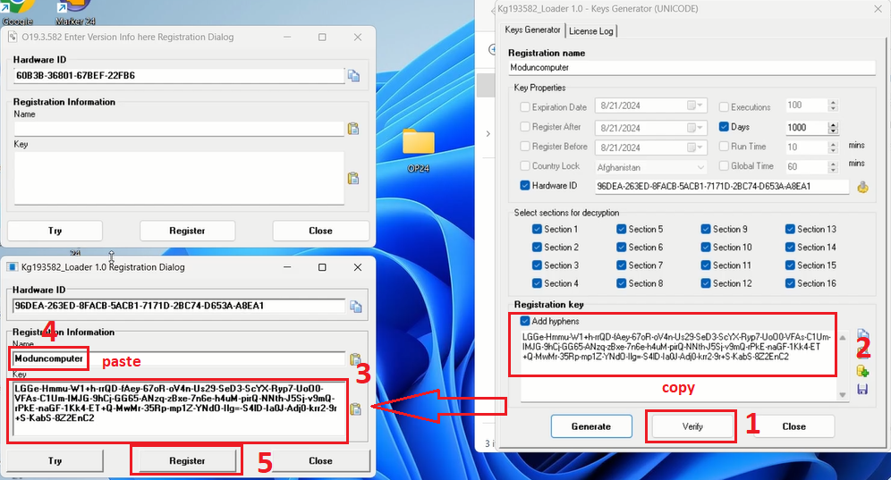Paste key icon in the O19.3.582 dialog
The width and height of the screenshot is (891, 480).
(x=353, y=177)
